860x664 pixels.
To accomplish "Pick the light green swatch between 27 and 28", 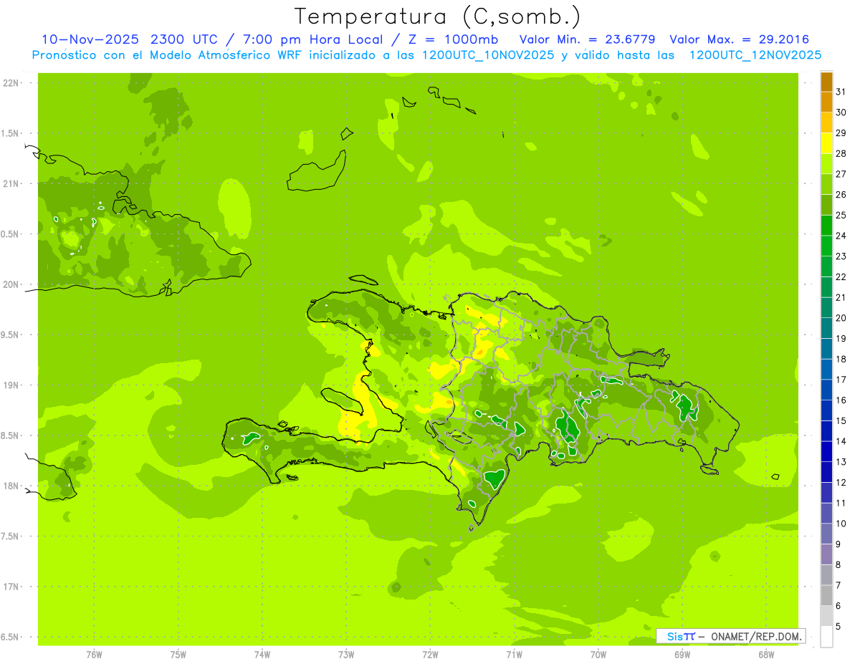I will (826, 164).
